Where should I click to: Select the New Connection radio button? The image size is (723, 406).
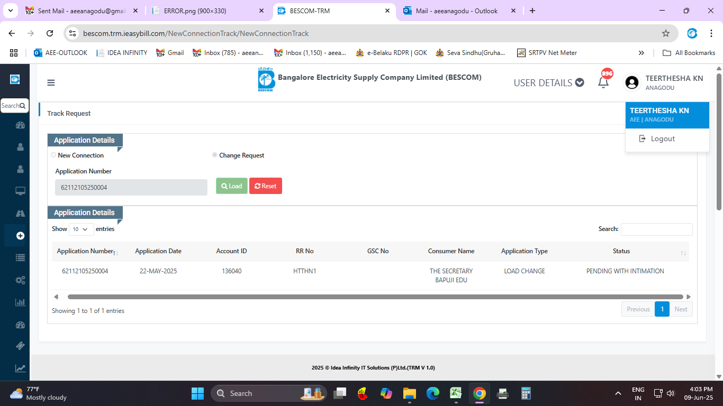pyautogui.click(x=53, y=155)
